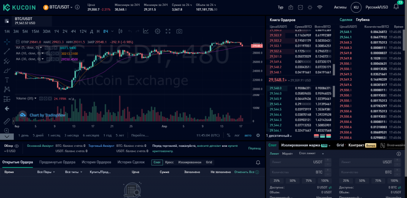Switch to the Глубина tab
This screenshot has width=407, height=198.
tap(362, 20)
